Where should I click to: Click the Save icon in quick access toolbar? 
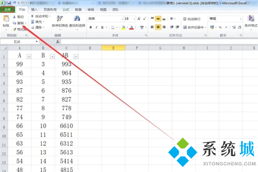pos(9,3)
